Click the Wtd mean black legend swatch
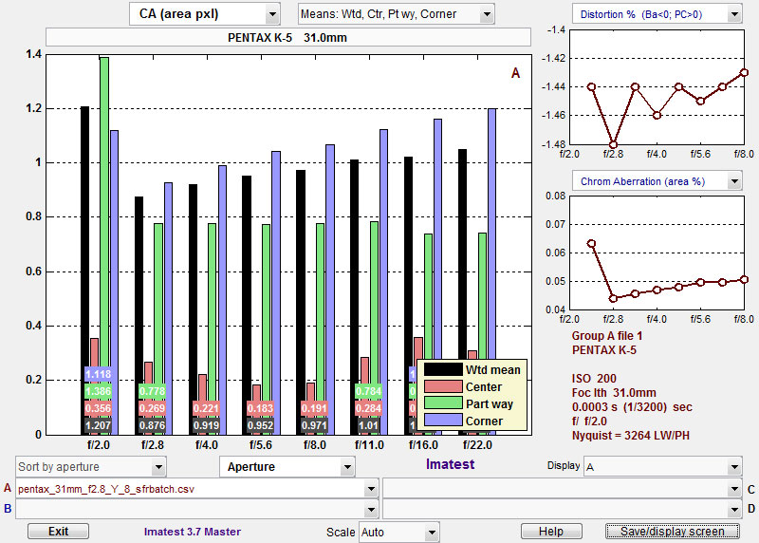 (443, 369)
